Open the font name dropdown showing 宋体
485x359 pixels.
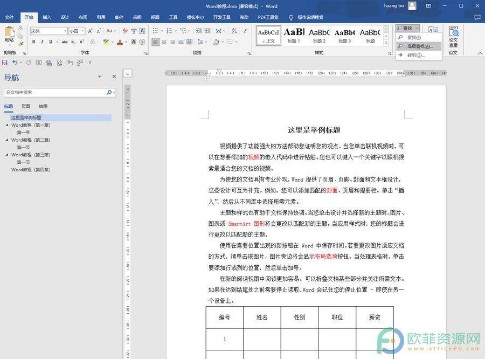click(x=49, y=31)
